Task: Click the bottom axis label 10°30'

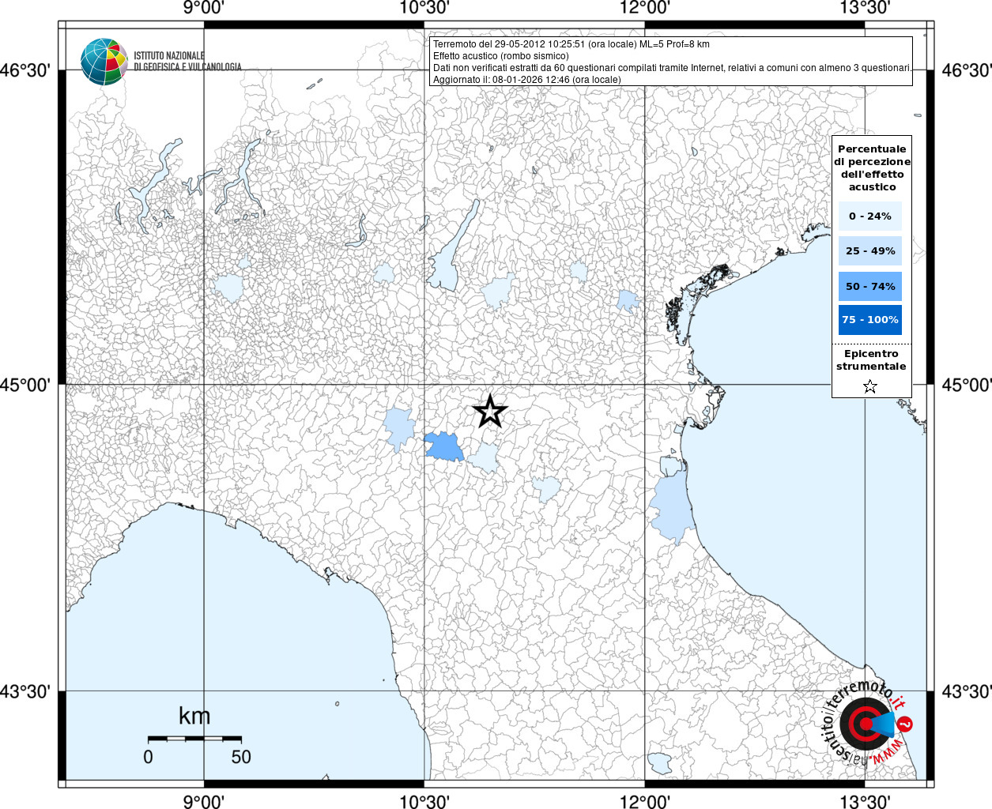Action: click(x=424, y=802)
